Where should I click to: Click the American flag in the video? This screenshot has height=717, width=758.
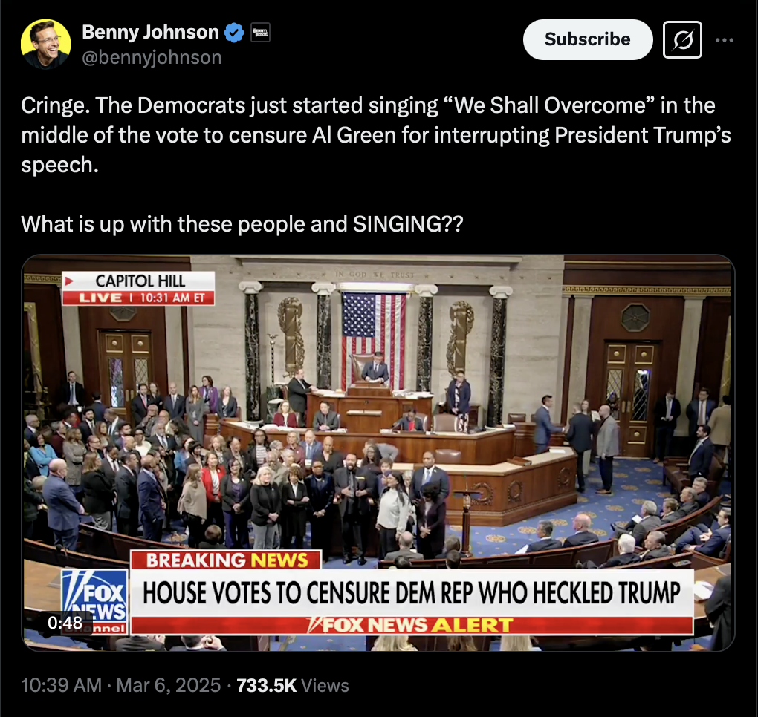374,335
